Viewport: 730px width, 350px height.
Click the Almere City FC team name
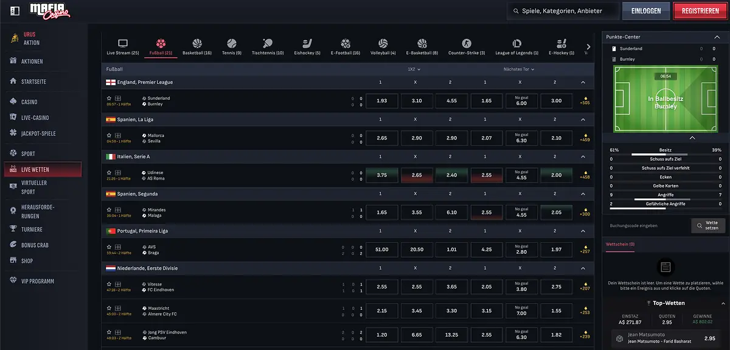coord(162,314)
